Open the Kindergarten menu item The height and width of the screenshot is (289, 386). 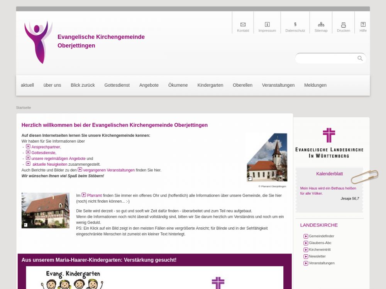(210, 85)
